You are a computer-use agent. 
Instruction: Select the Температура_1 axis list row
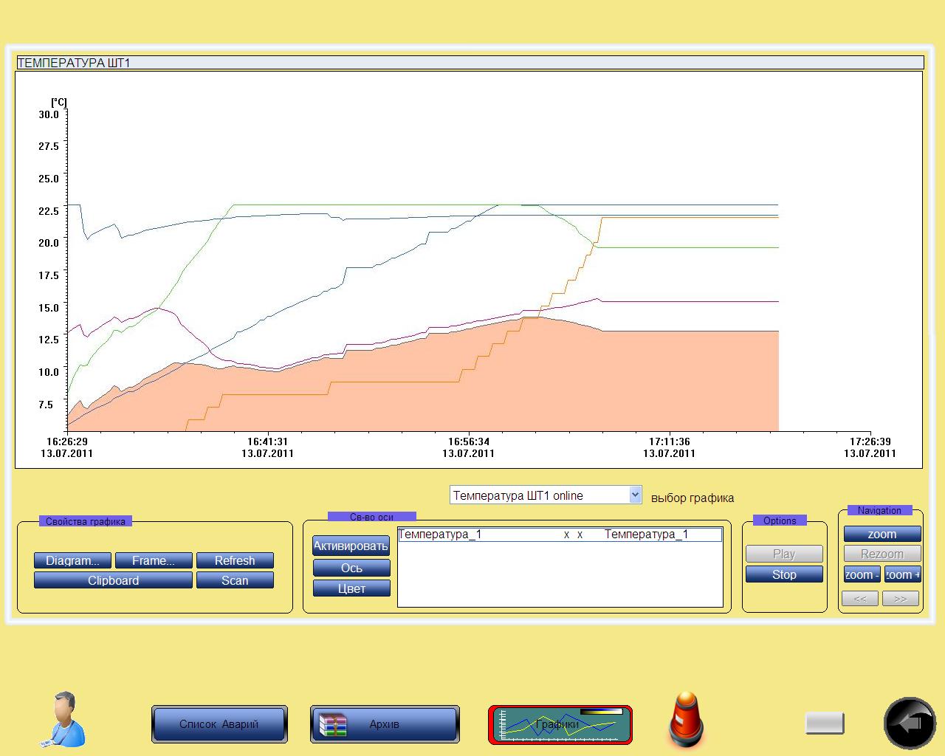click(559, 535)
